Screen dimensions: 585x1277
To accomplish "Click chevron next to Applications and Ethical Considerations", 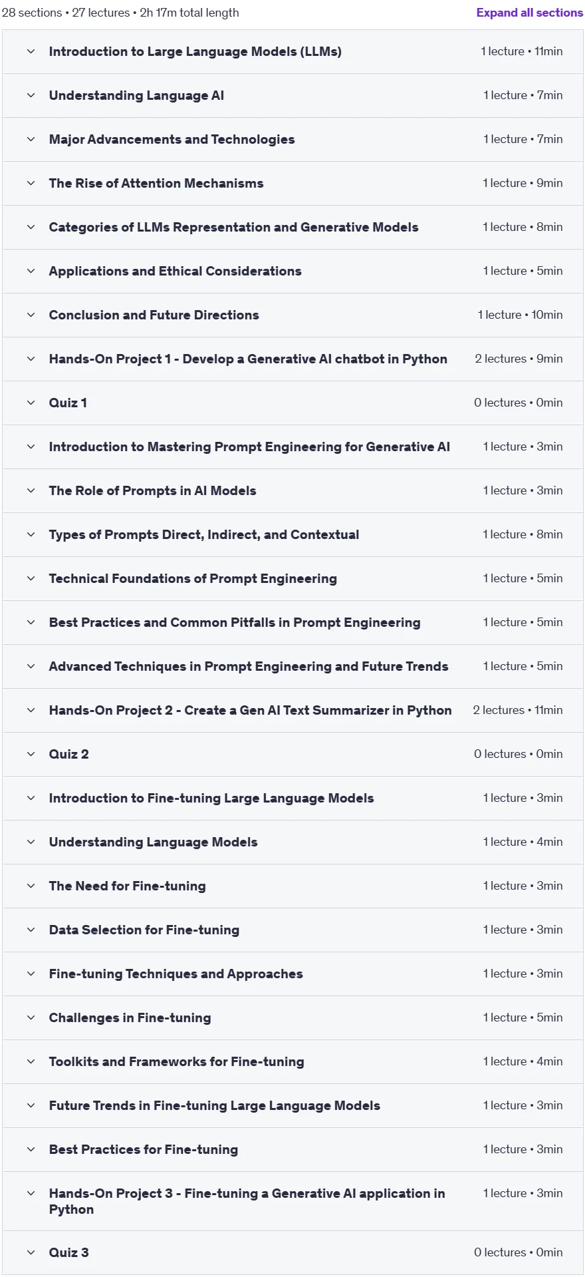I will pyautogui.click(x=31, y=271).
